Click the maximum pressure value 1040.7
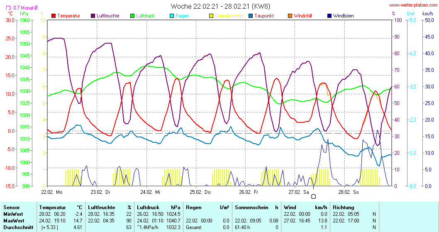Image resolution: width=439 pixels, height=232 pixels. (173, 221)
